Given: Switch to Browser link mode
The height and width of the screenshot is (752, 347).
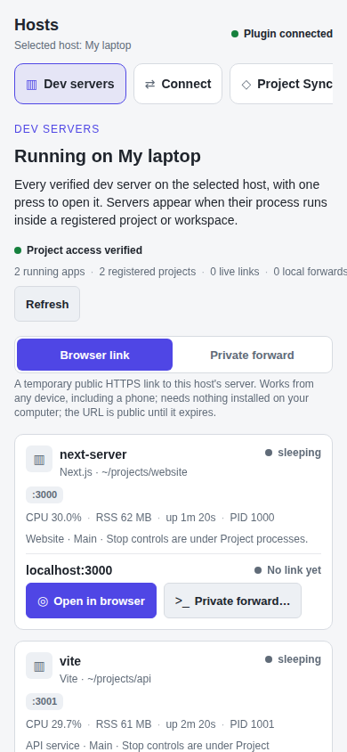Looking at the screenshot, I should (x=95, y=355).
